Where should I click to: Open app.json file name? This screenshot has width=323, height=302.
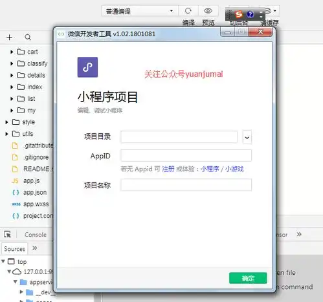coord(35,193)
